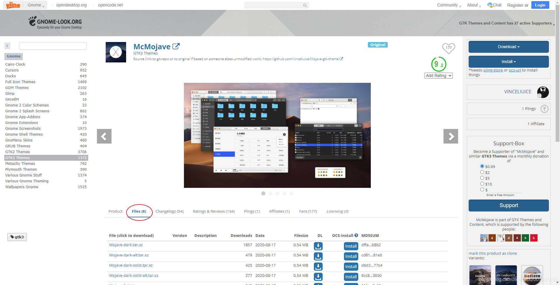Open the pling-store link
The image size is (560, 285).
(493, 70)
